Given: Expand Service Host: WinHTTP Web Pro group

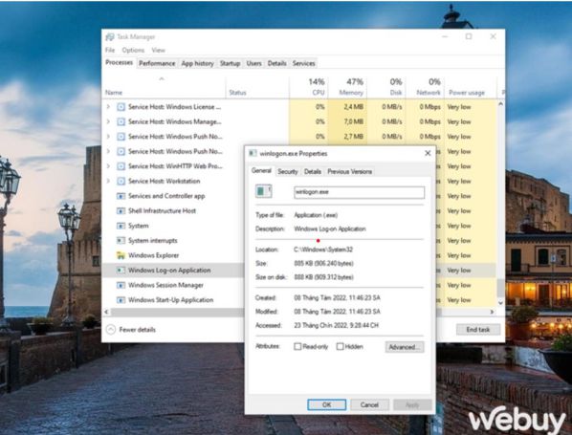Looking at the screenshot, I should 108,166.
